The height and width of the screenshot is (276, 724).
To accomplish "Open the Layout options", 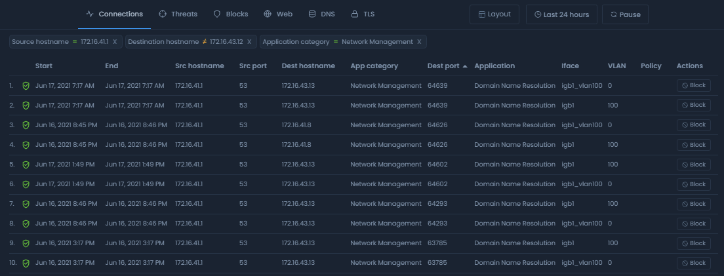I will click(x=494, y=14).
